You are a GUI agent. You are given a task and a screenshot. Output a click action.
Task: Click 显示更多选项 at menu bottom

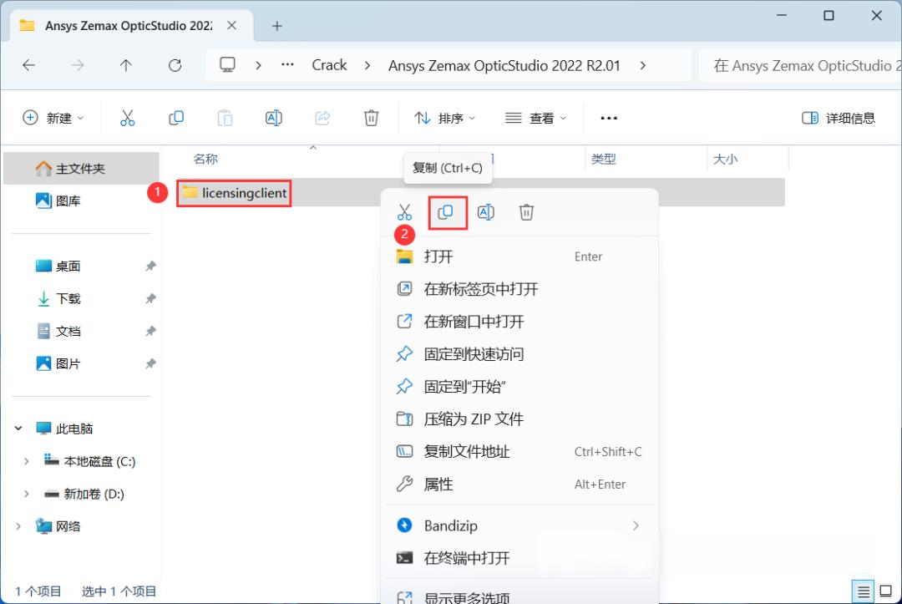pos(519,596)
